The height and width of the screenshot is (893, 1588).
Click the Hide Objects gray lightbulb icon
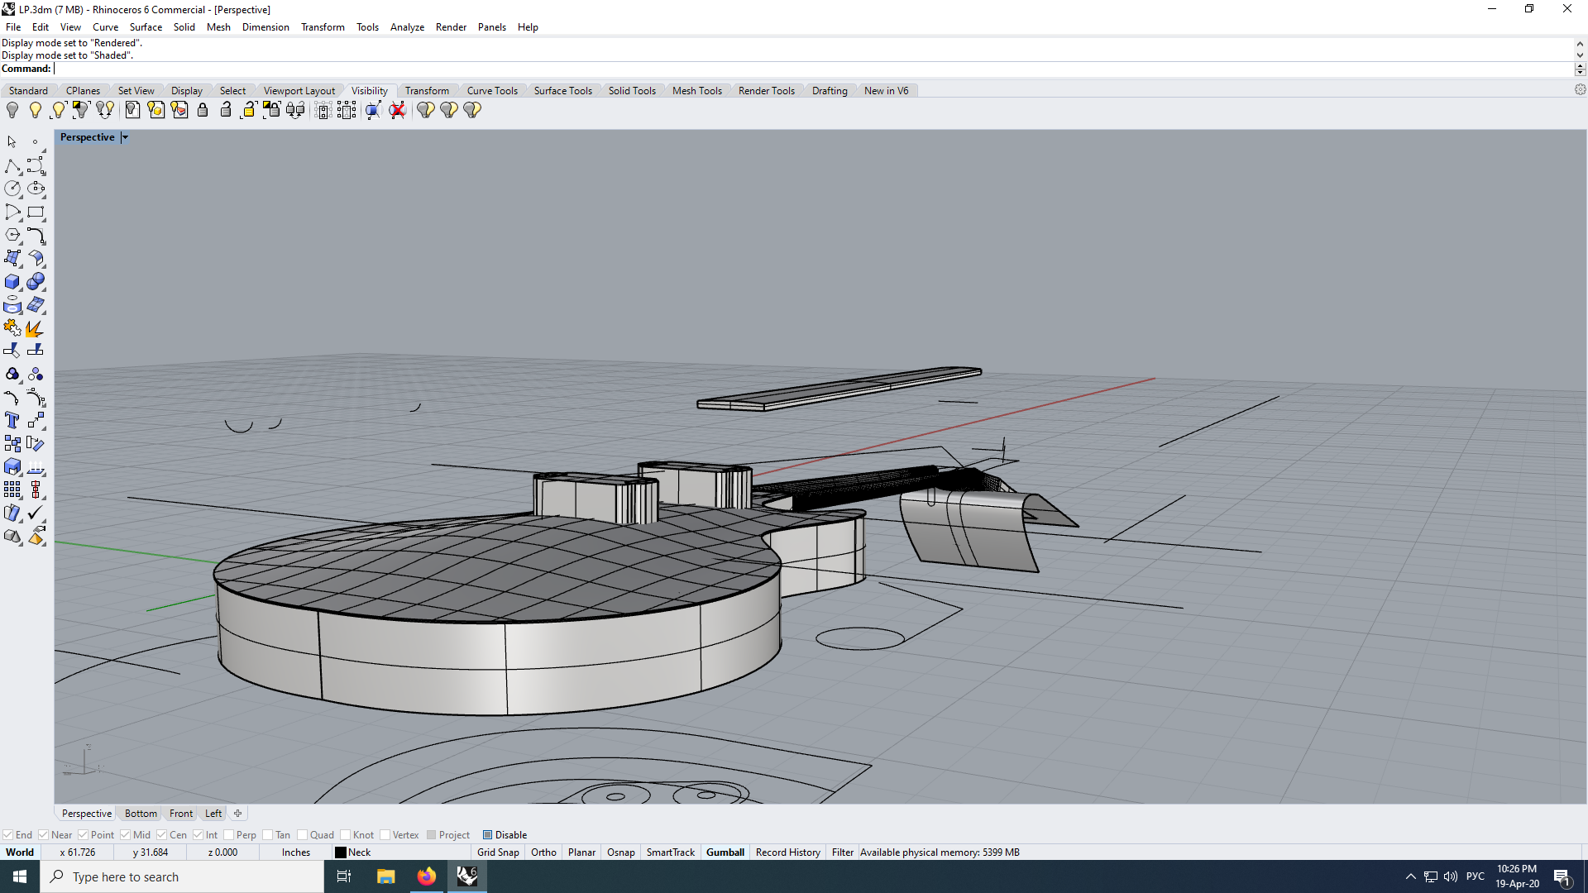(12, 110)
